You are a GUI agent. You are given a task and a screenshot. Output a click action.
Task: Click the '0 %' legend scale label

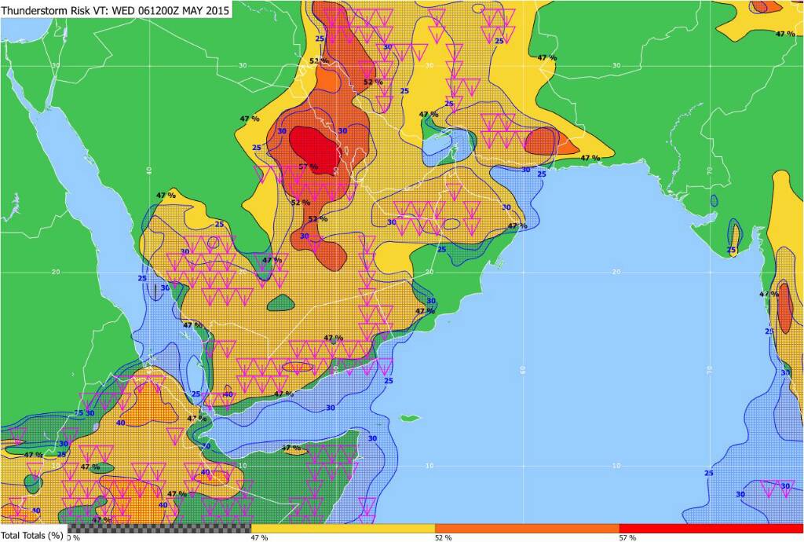coord(73,537)
